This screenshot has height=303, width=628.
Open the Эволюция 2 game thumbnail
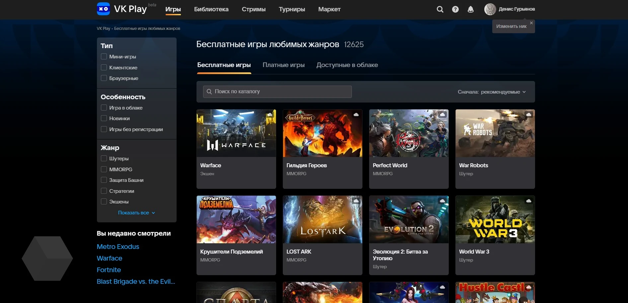pyautogui.click(x=409, y=219)
